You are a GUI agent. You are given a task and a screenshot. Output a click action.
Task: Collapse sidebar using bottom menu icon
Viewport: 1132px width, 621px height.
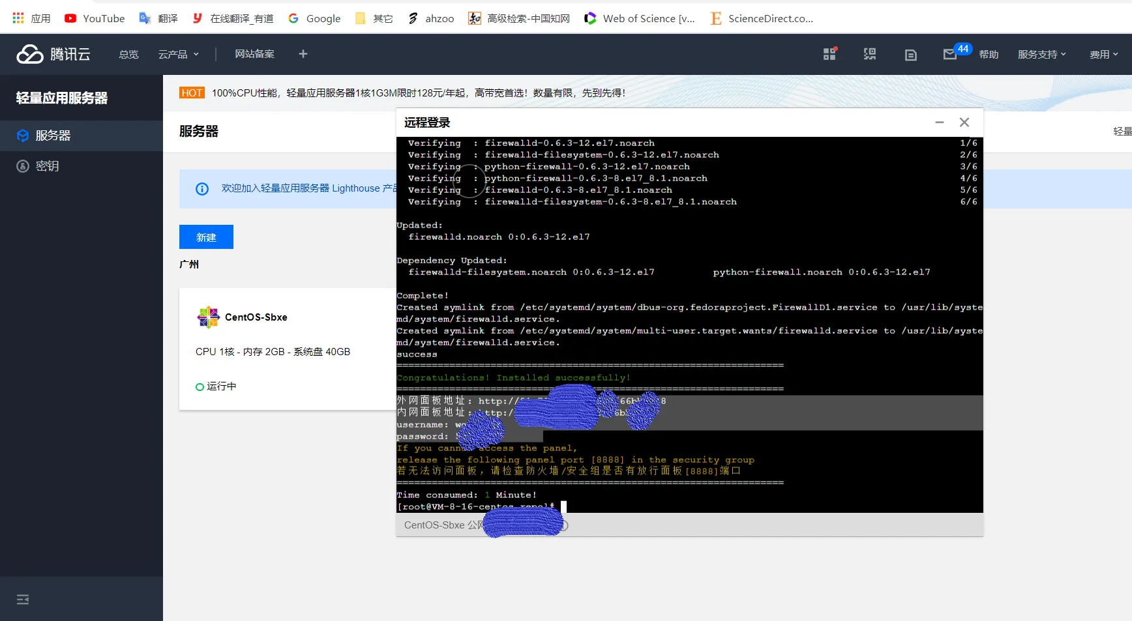(x=23, y=599)
